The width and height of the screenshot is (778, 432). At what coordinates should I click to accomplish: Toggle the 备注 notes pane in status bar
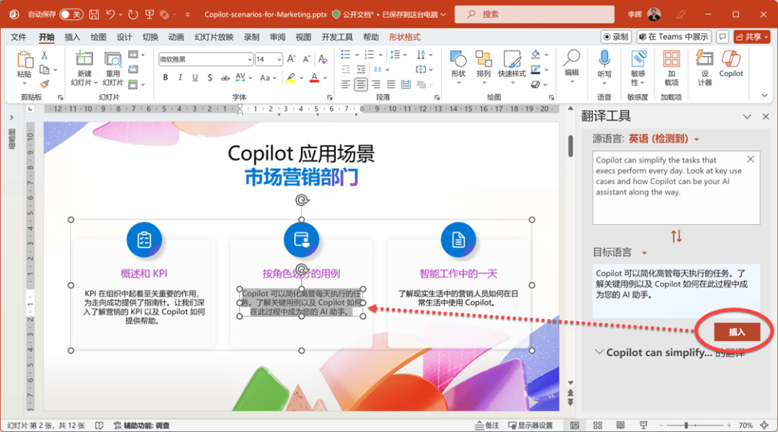coord(487,425)
